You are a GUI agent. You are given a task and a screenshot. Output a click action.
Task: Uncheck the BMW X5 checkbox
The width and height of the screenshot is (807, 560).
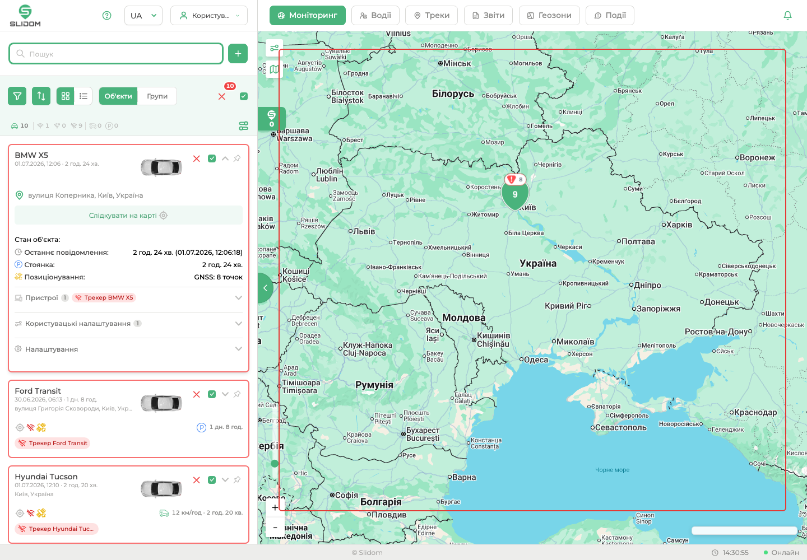coord(212,158)
